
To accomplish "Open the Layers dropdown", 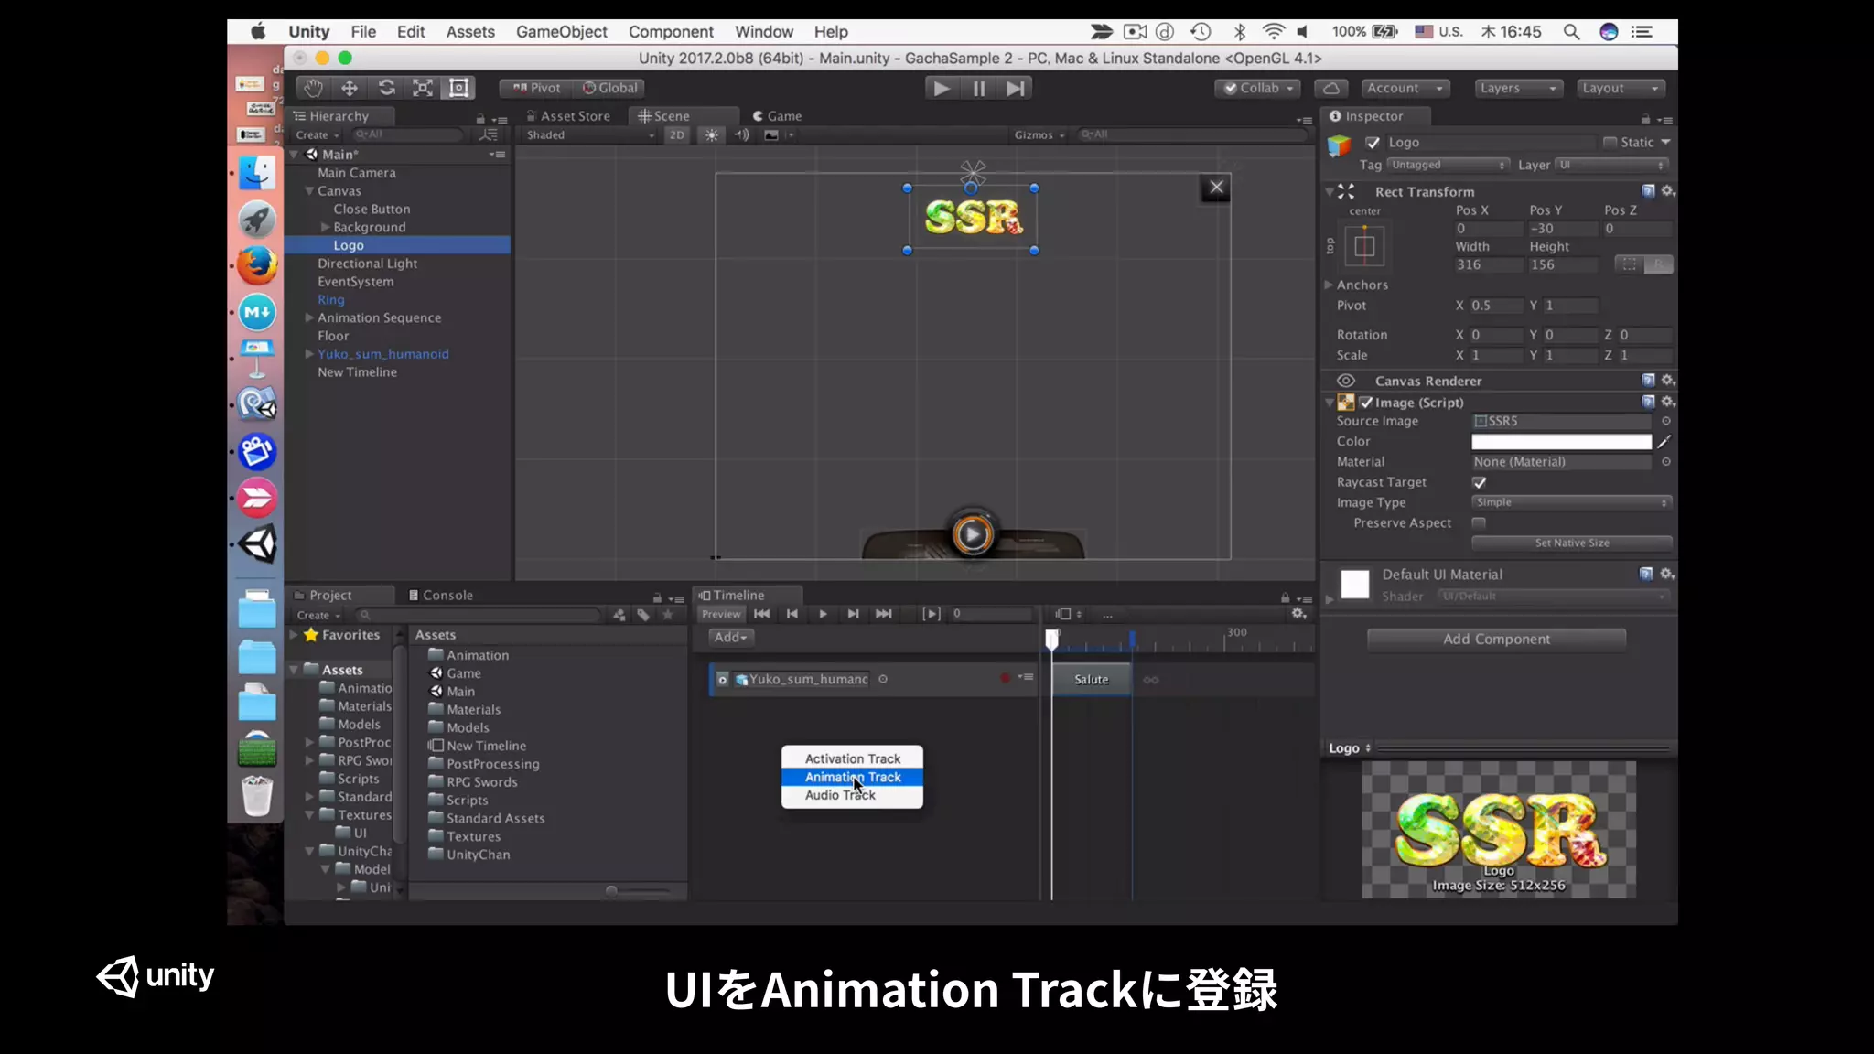I will [x=1519, y=88].
